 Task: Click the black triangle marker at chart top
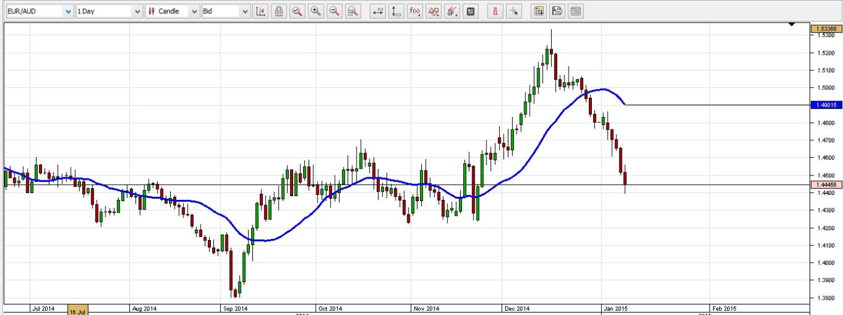792,24
